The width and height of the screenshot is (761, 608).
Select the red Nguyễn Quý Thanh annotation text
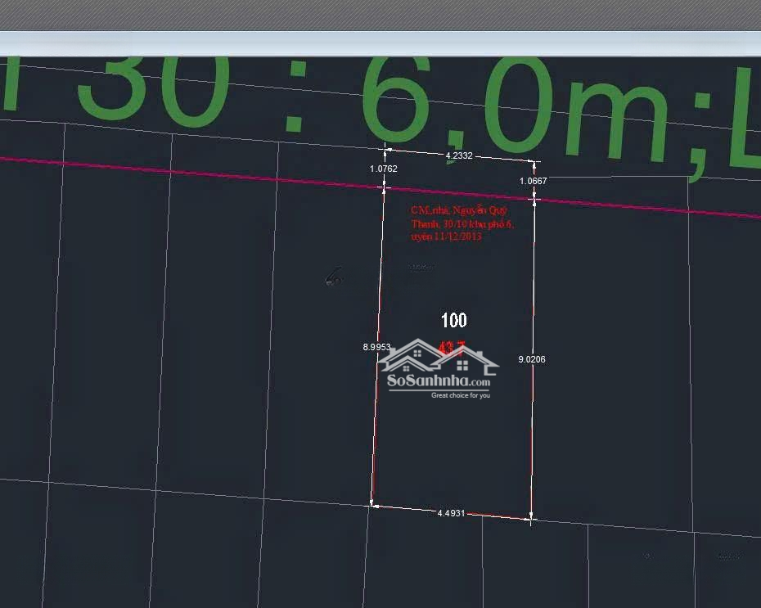pyautogui.click(x=461, y=223)
